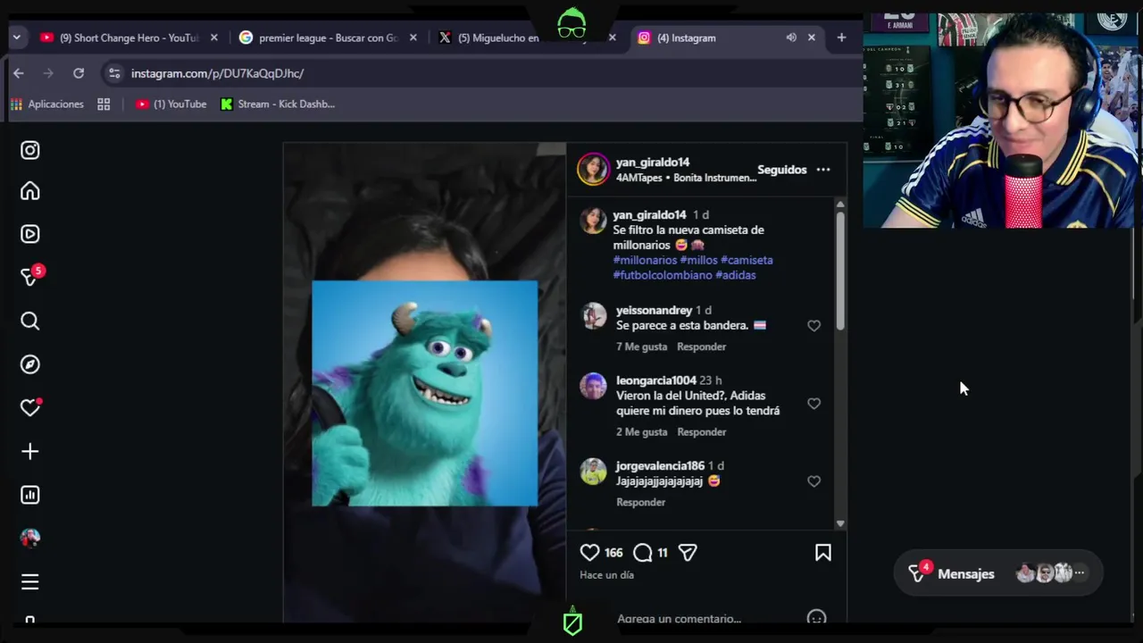This screenshot has width=1143, height=643.
Task: Switch to the premier league Google tab
Action: tap(328, 38)
